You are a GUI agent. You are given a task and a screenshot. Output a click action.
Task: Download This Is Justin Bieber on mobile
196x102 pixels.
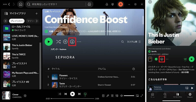pyautogui.click(x=162, y=59)
